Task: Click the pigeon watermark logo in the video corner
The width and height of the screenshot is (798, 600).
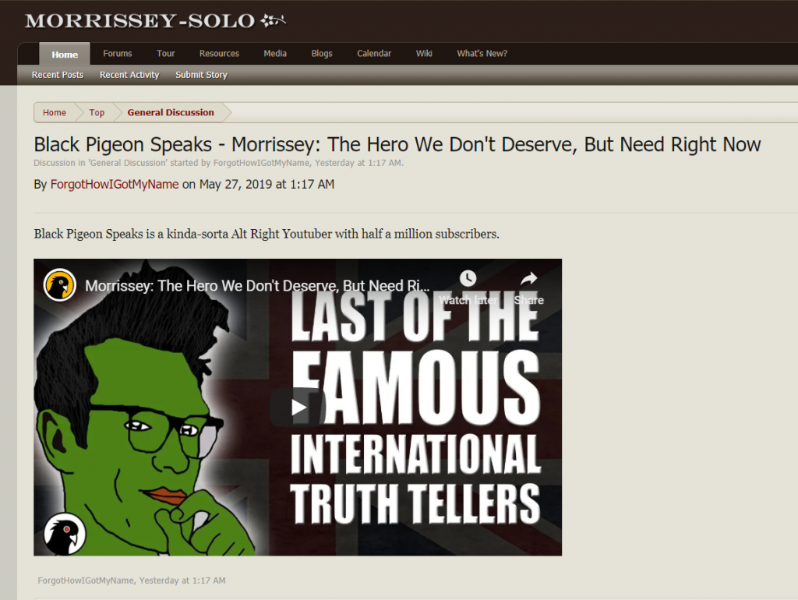Action: (65, 534)
